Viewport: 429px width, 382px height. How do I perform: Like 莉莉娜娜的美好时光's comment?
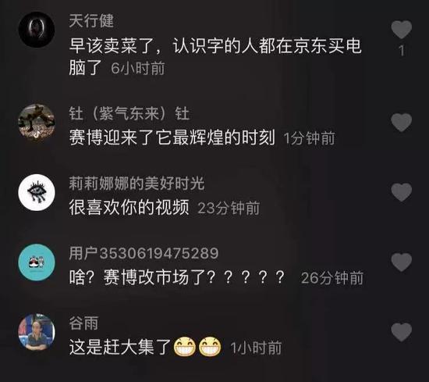click(x=402, y=192)
